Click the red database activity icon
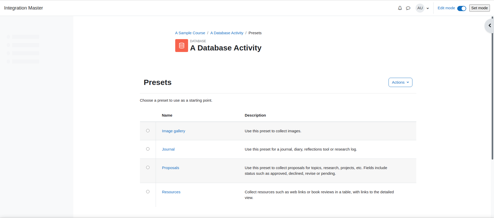Viewport: 494px width, 218px height. 182,46
